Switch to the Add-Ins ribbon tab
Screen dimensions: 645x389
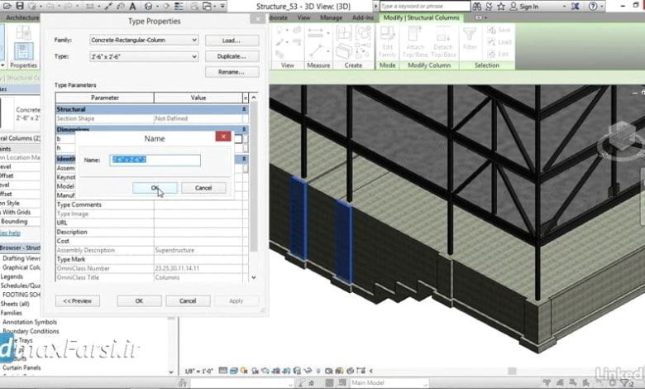tap(363, 17)
